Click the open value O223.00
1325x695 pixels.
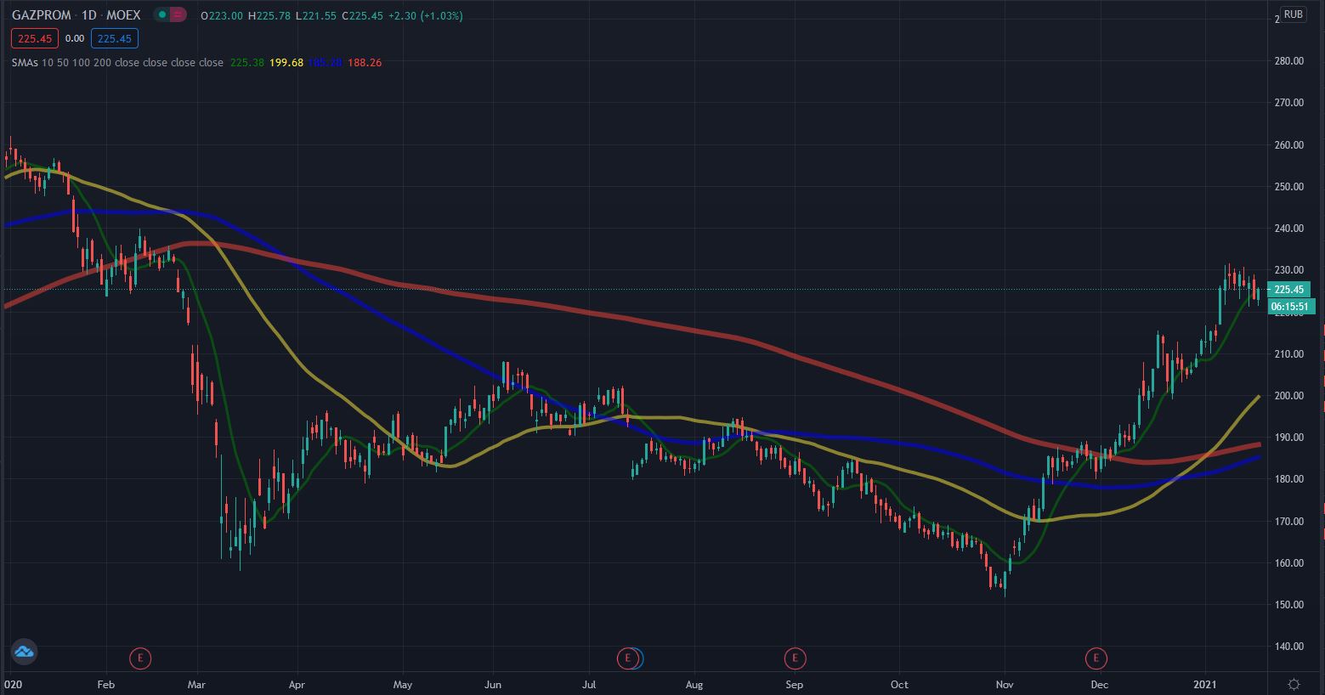coord(222,16)
